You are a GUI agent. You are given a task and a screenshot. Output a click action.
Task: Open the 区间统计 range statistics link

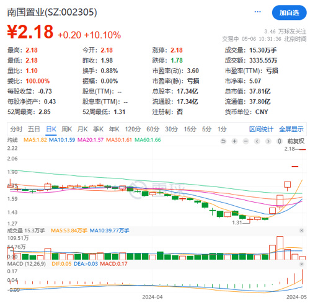[261, 130]
